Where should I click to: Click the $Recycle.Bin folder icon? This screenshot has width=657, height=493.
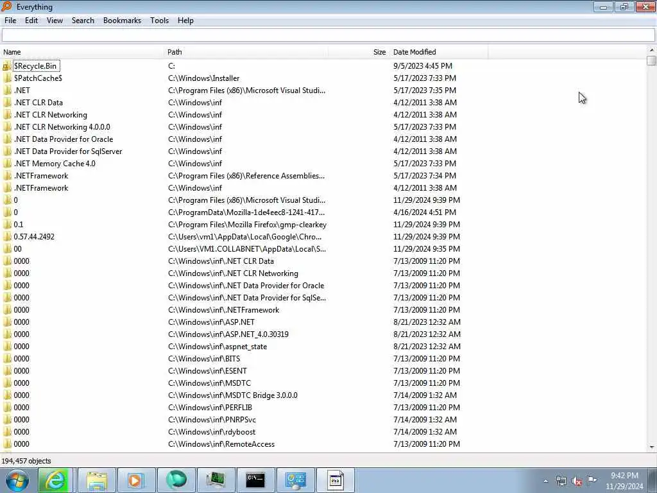[6, 66]
